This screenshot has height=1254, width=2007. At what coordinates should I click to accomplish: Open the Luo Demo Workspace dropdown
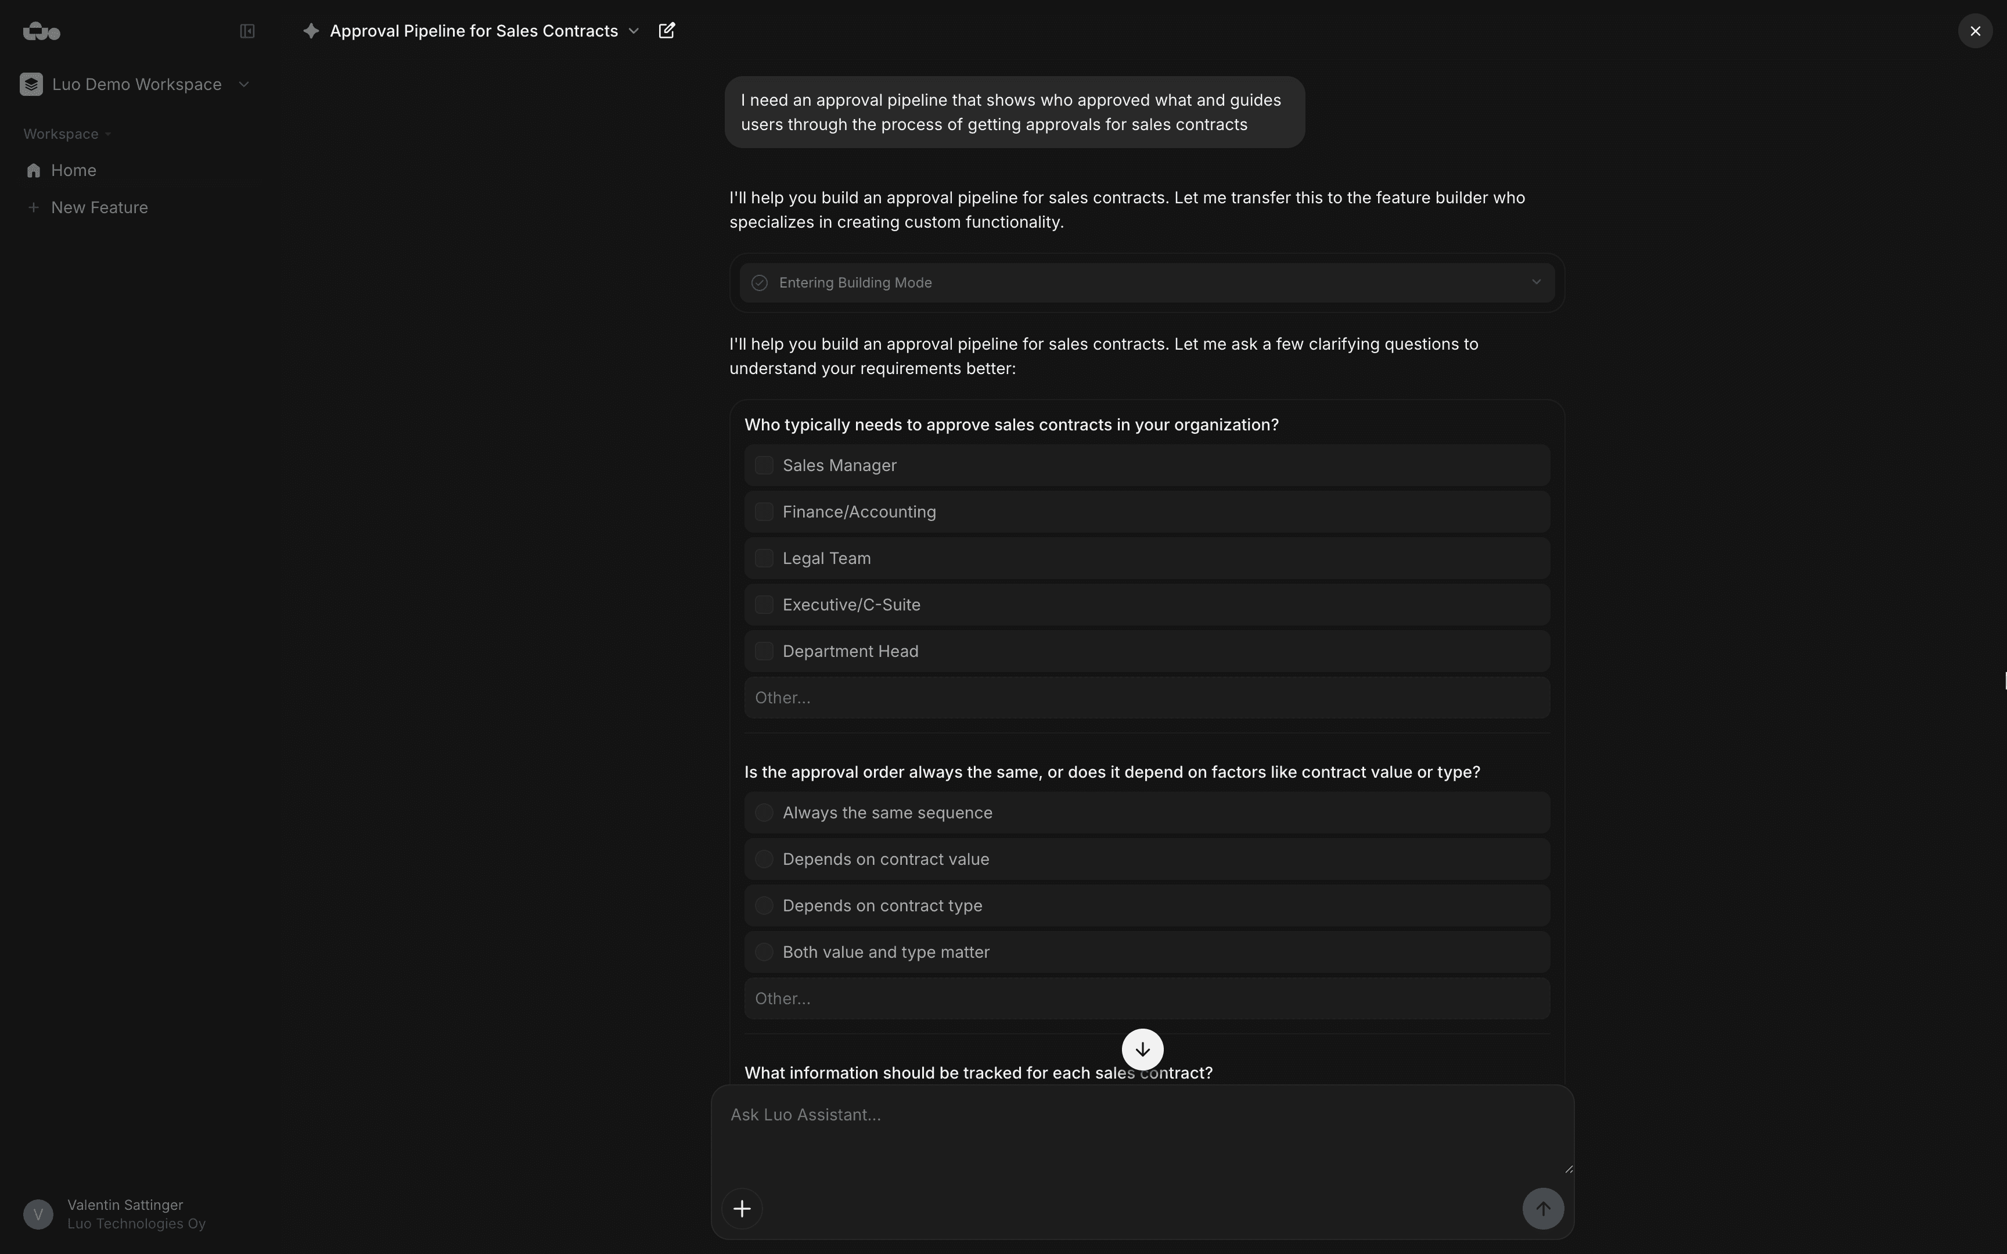pos(244,85)
